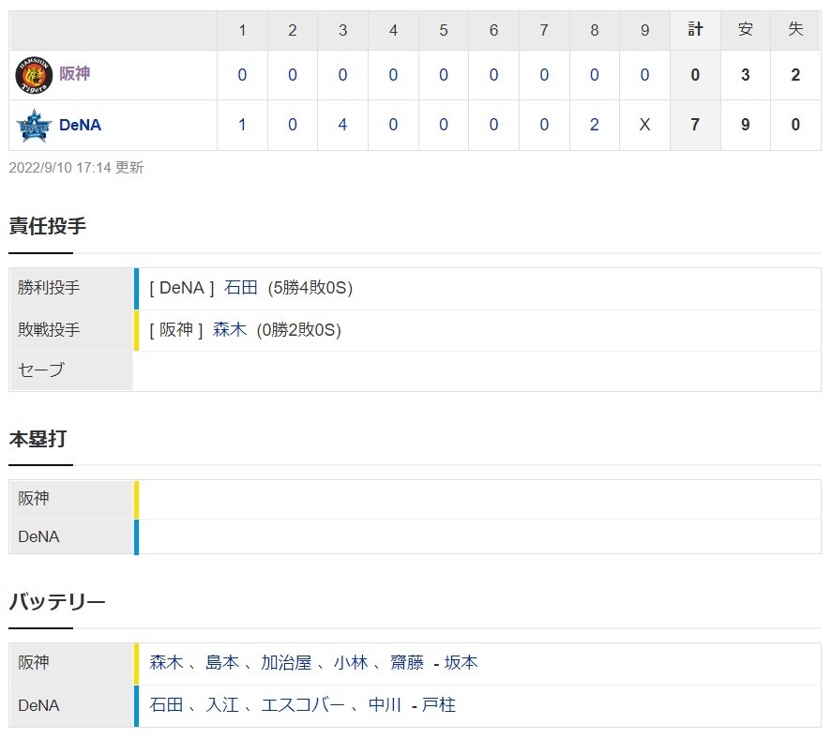The width and height of the screenshot is (832, 739).
Task: Open 島本 in the 阪神 battery list
Action: [222, 663]
